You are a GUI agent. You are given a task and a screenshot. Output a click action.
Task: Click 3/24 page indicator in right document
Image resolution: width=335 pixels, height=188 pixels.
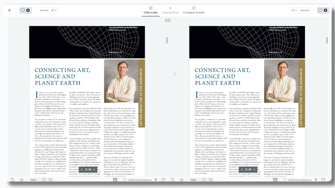248,170
